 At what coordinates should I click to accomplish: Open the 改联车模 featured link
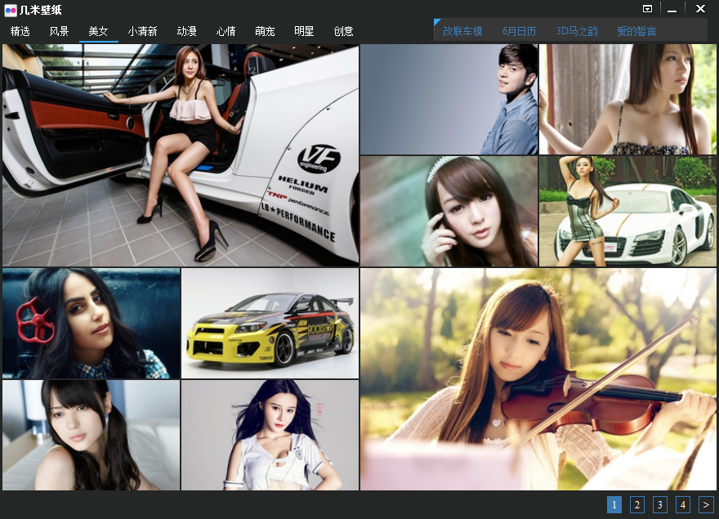pyautogui.click(x=462, y=31)
